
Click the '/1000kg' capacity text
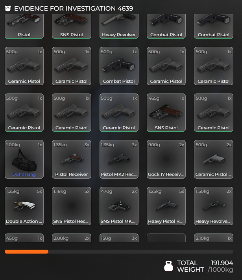click(220, 269)
